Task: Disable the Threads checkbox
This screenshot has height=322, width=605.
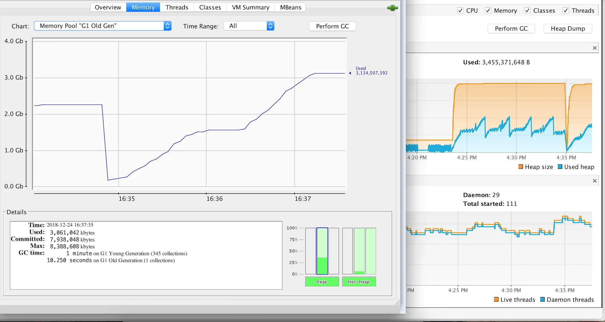Action: 566,10
